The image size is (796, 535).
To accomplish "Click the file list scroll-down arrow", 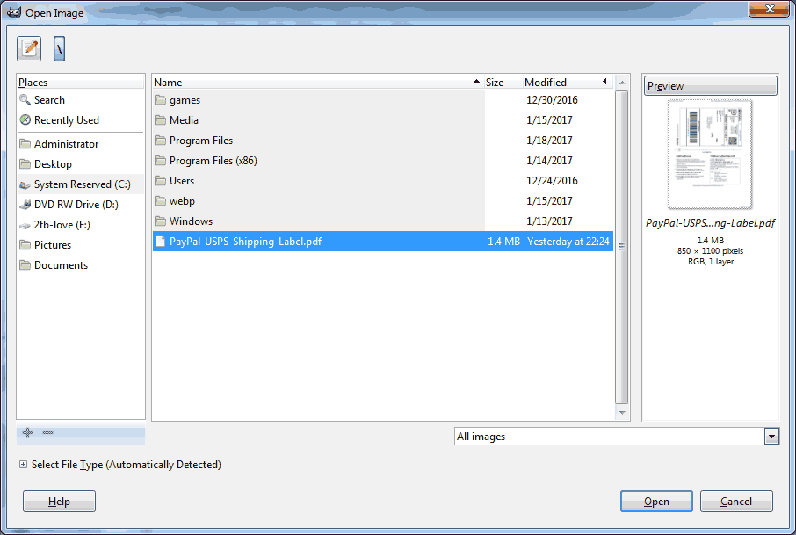I will click(x=622, y=413).
